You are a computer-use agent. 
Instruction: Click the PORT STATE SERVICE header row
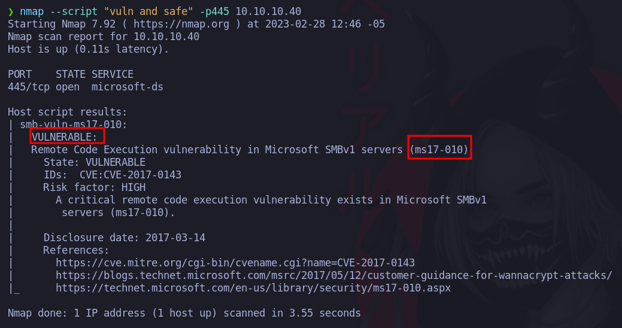71,74
